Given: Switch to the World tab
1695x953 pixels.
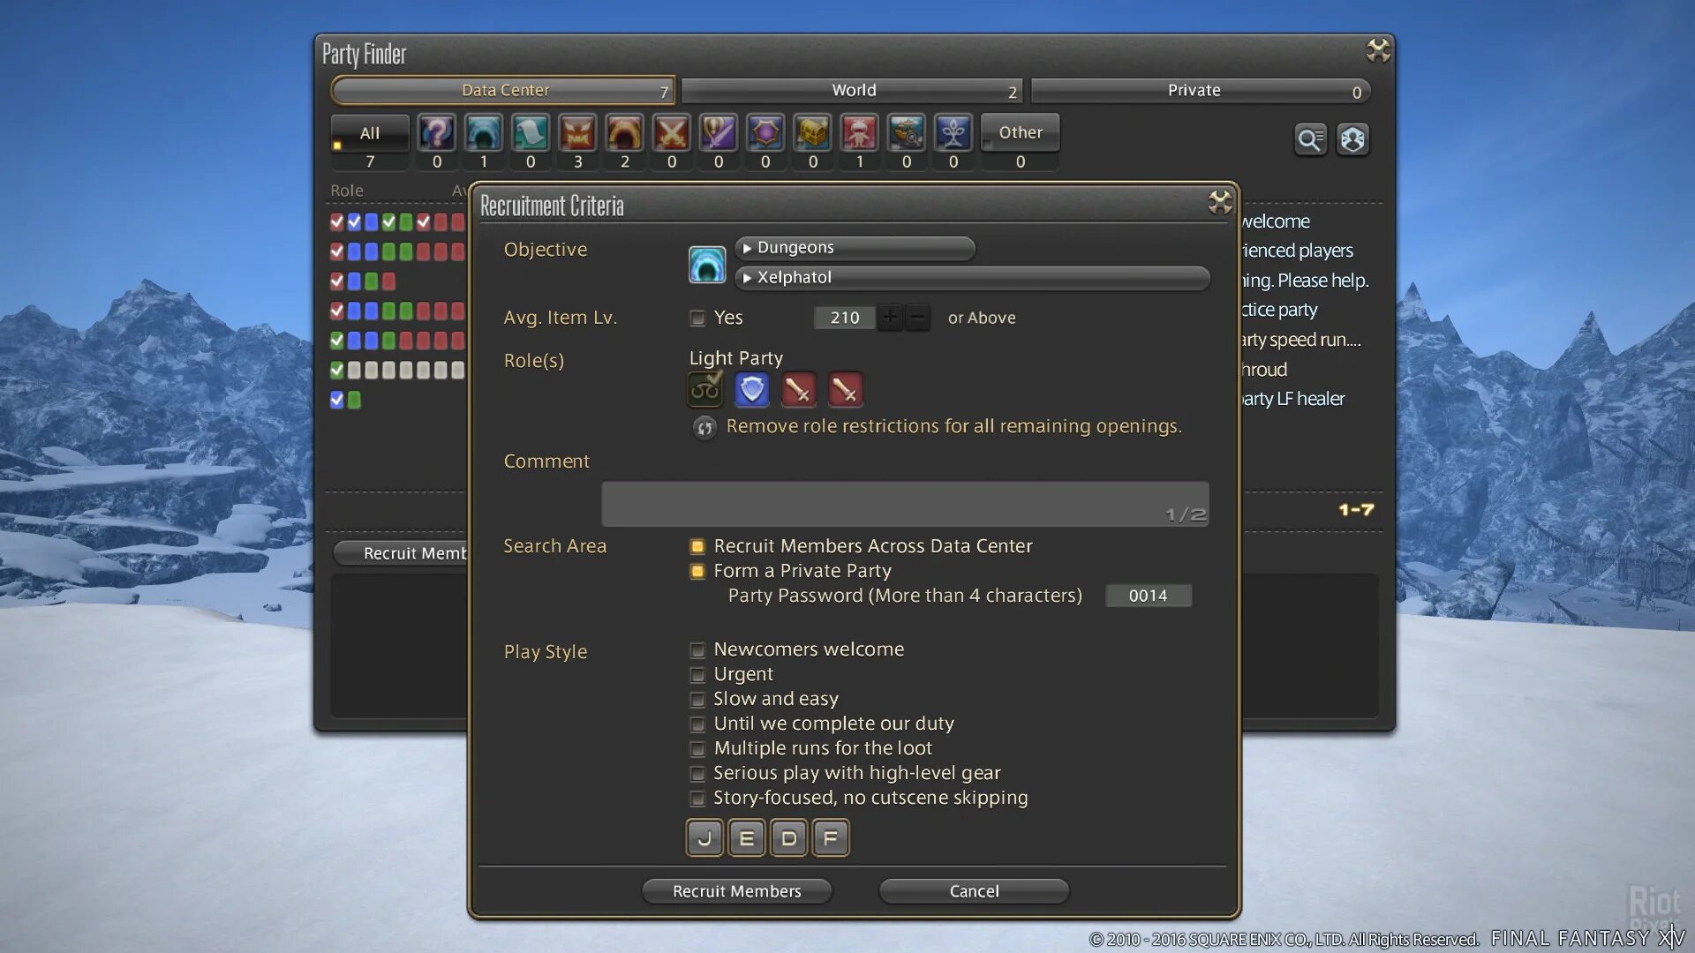Looking at the screenshot, I should [x=854, y=88].
